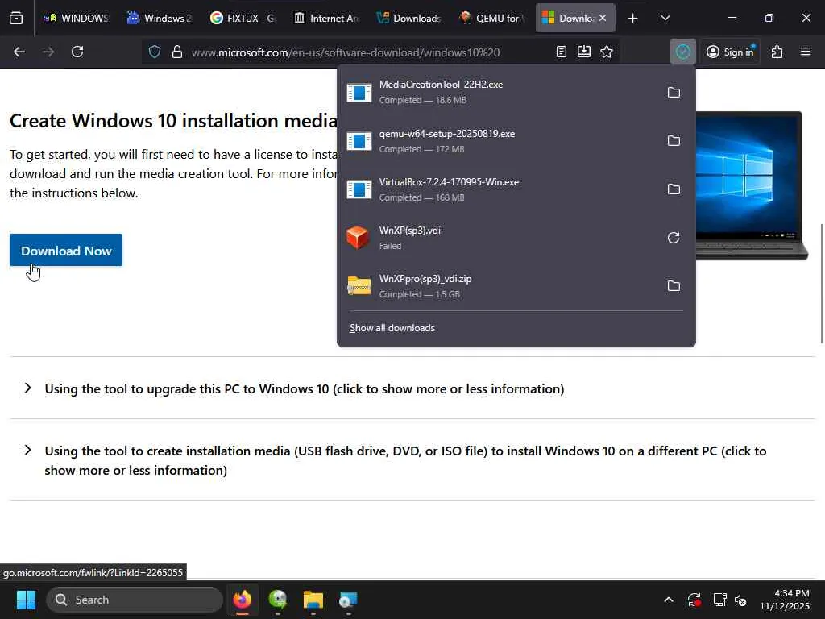
Task: Select the WnXP(sp3).vdi failed entry
Action: [x=500, y=238]
